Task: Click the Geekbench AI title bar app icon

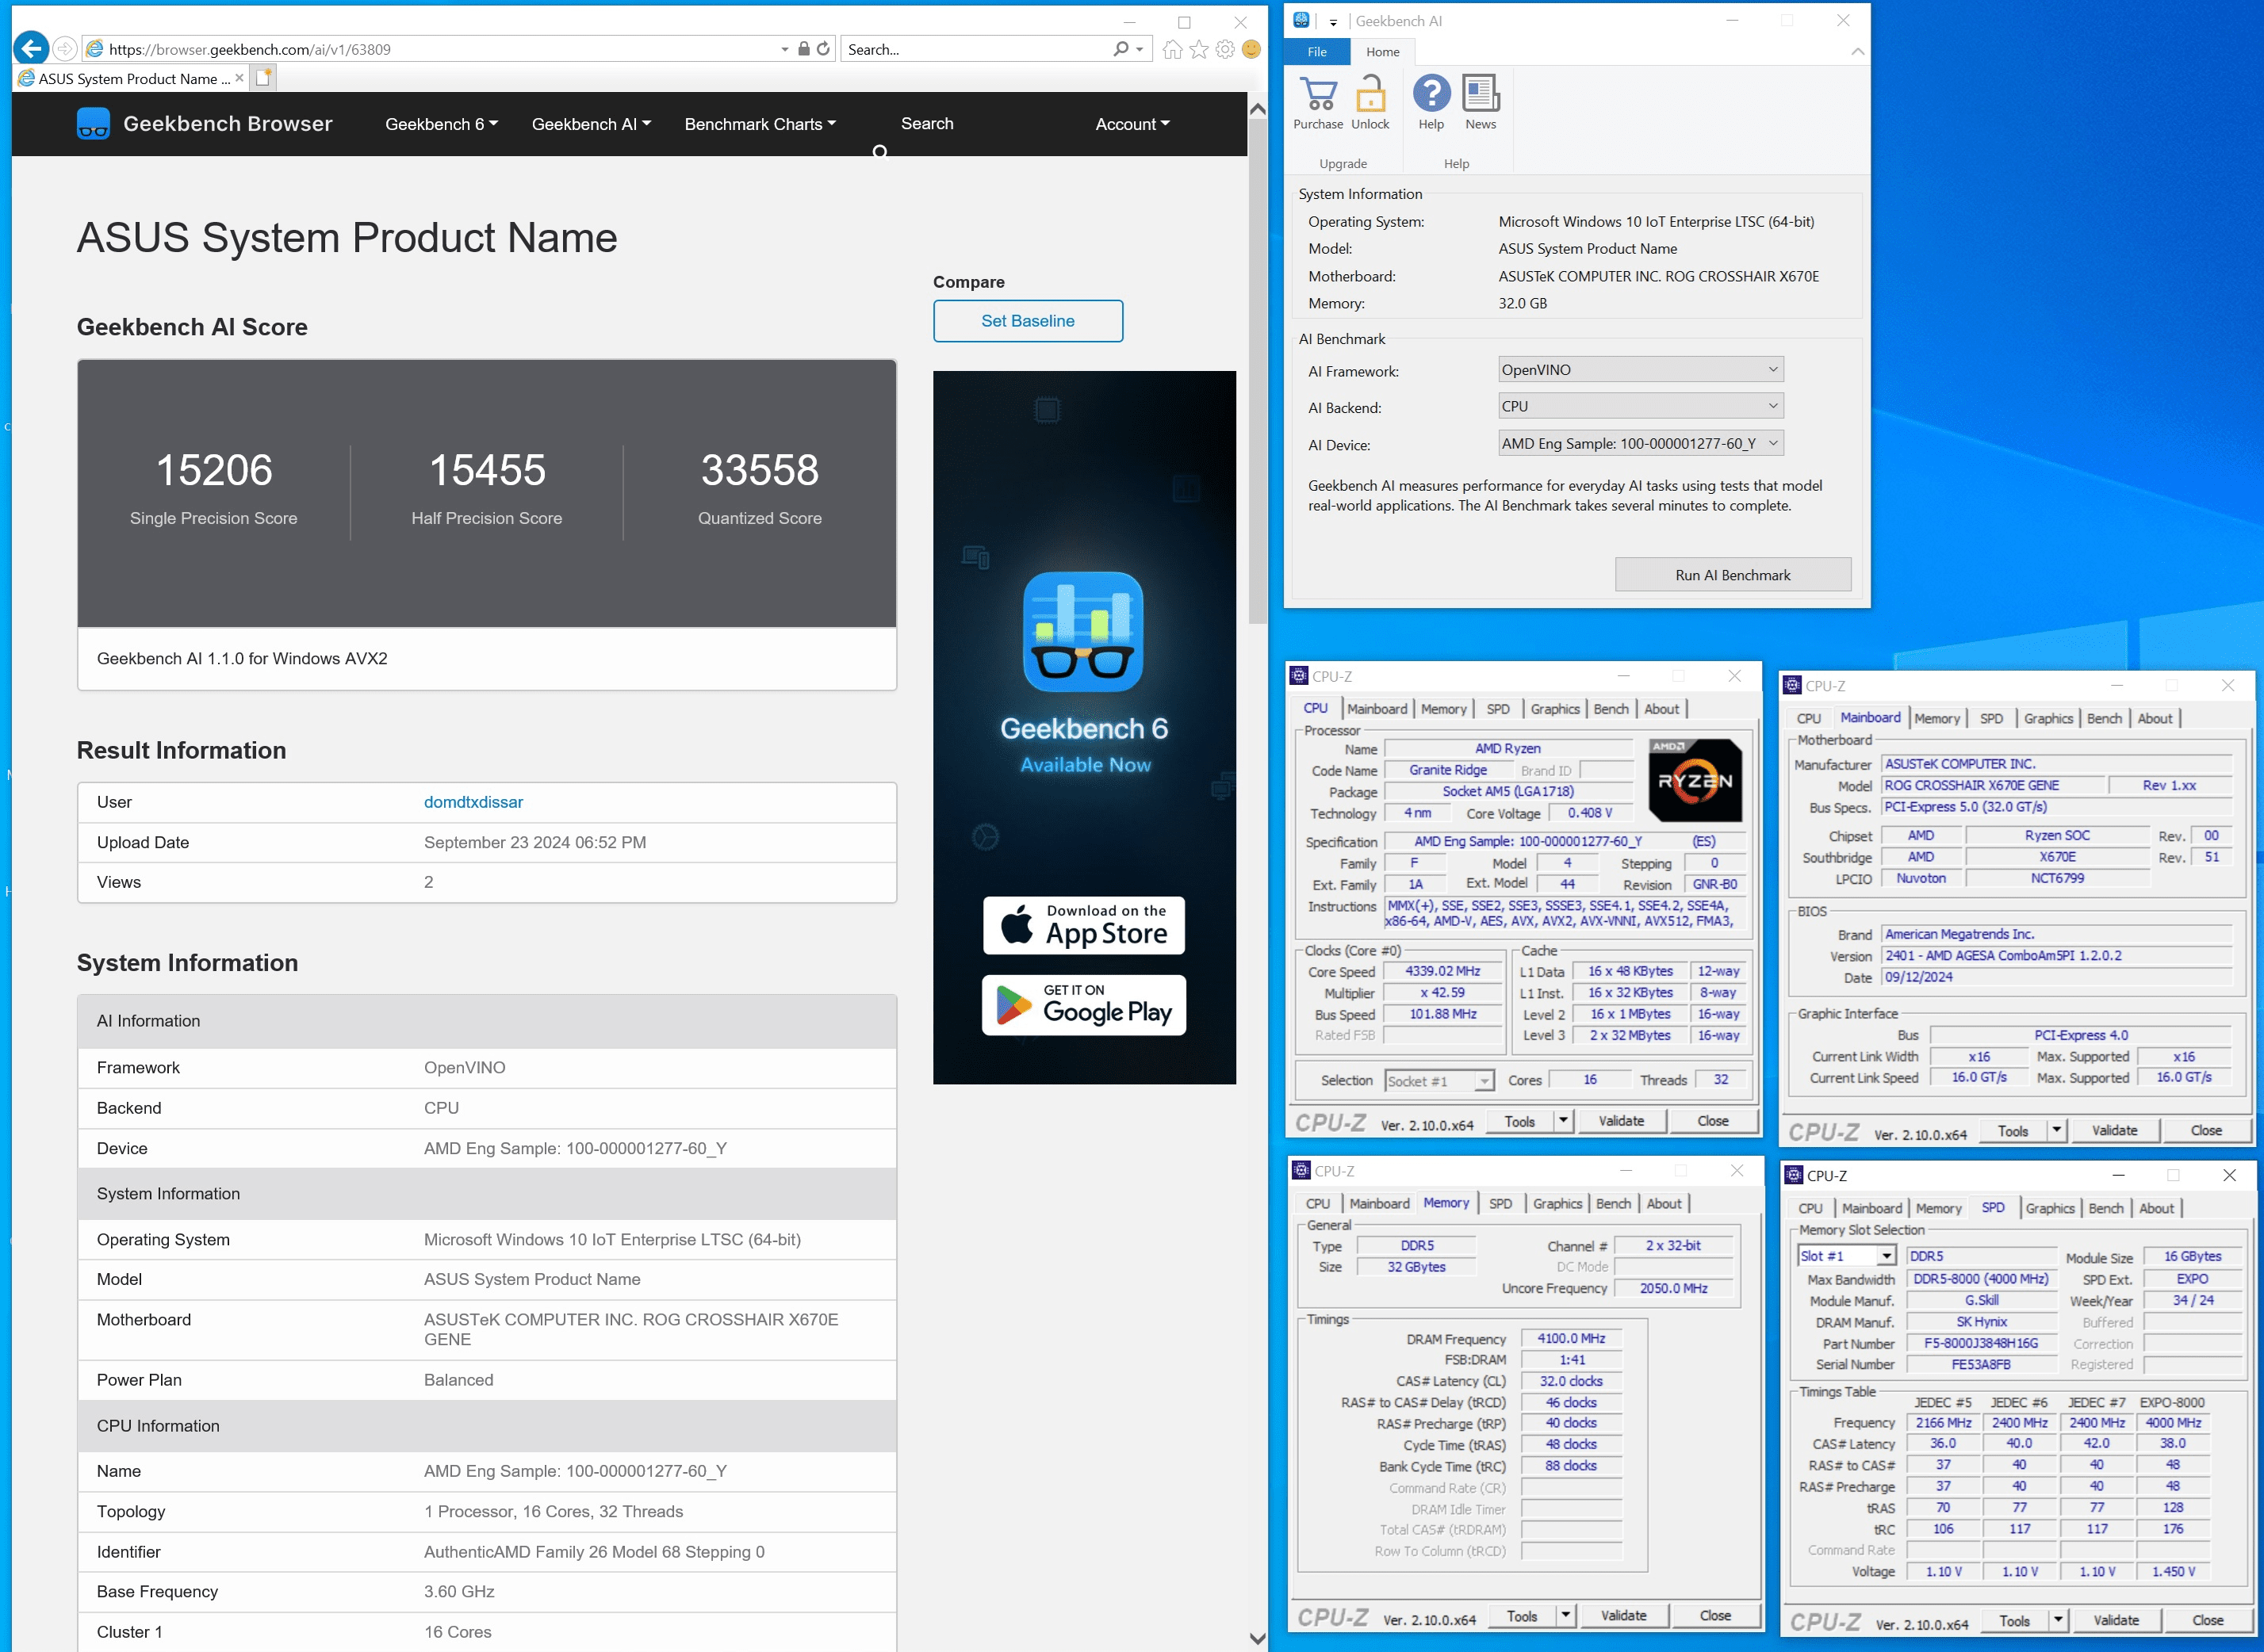Action: click(1301, 20)
